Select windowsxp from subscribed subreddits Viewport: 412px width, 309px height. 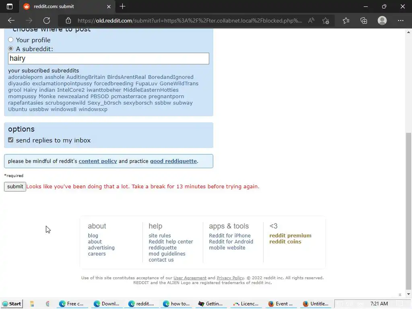(93, 109)
